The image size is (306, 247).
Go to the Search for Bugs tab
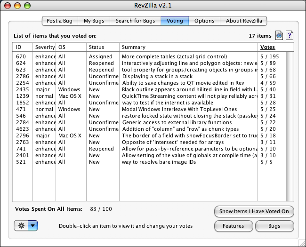click(x=135, y=21)
